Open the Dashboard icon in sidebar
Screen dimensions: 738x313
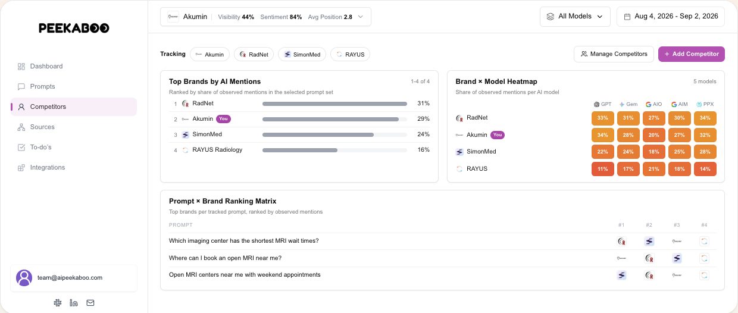[x=21, y=66]
